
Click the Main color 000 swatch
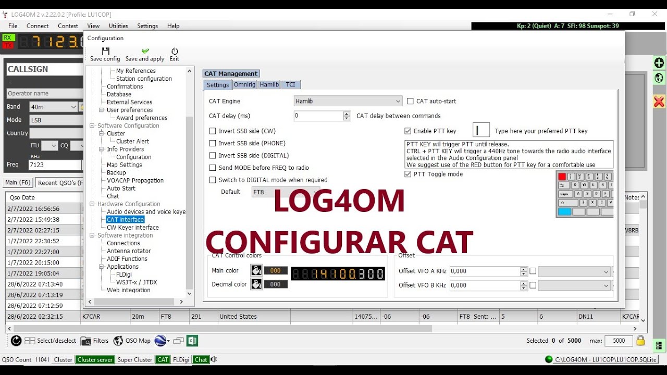click(276, 270)
